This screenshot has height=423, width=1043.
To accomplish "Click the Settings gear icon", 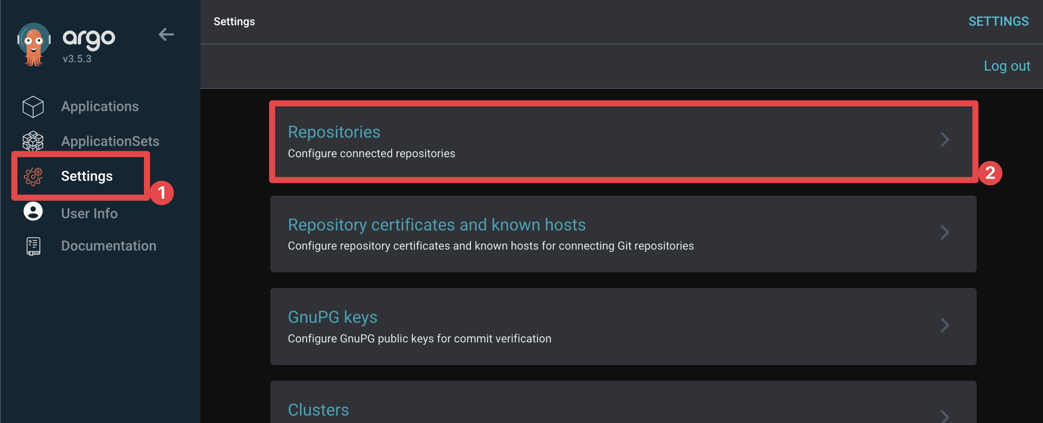I will (33, 176).
